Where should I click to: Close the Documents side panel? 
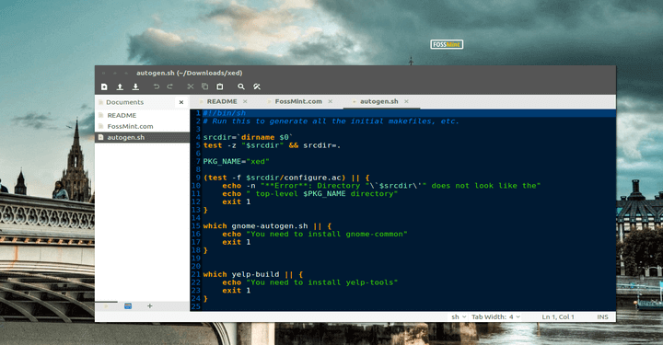[181, 102]
